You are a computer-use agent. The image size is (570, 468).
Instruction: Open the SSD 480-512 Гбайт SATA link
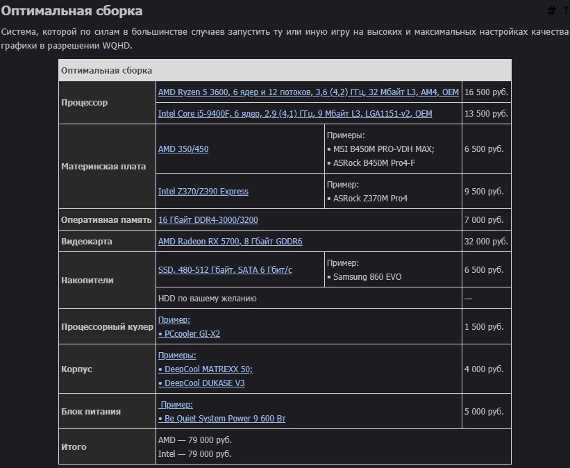tap(225, 270)
